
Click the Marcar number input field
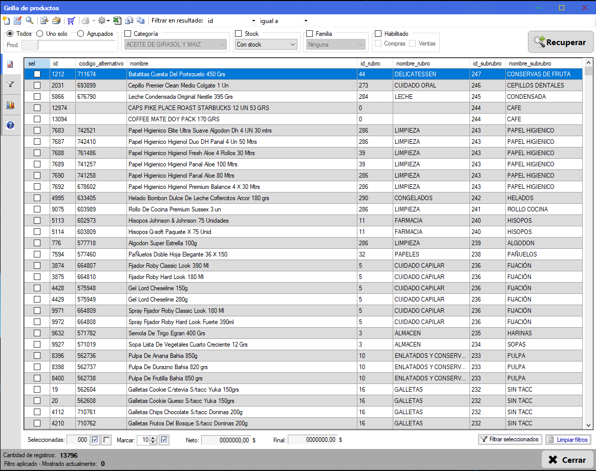coord(144,440)
